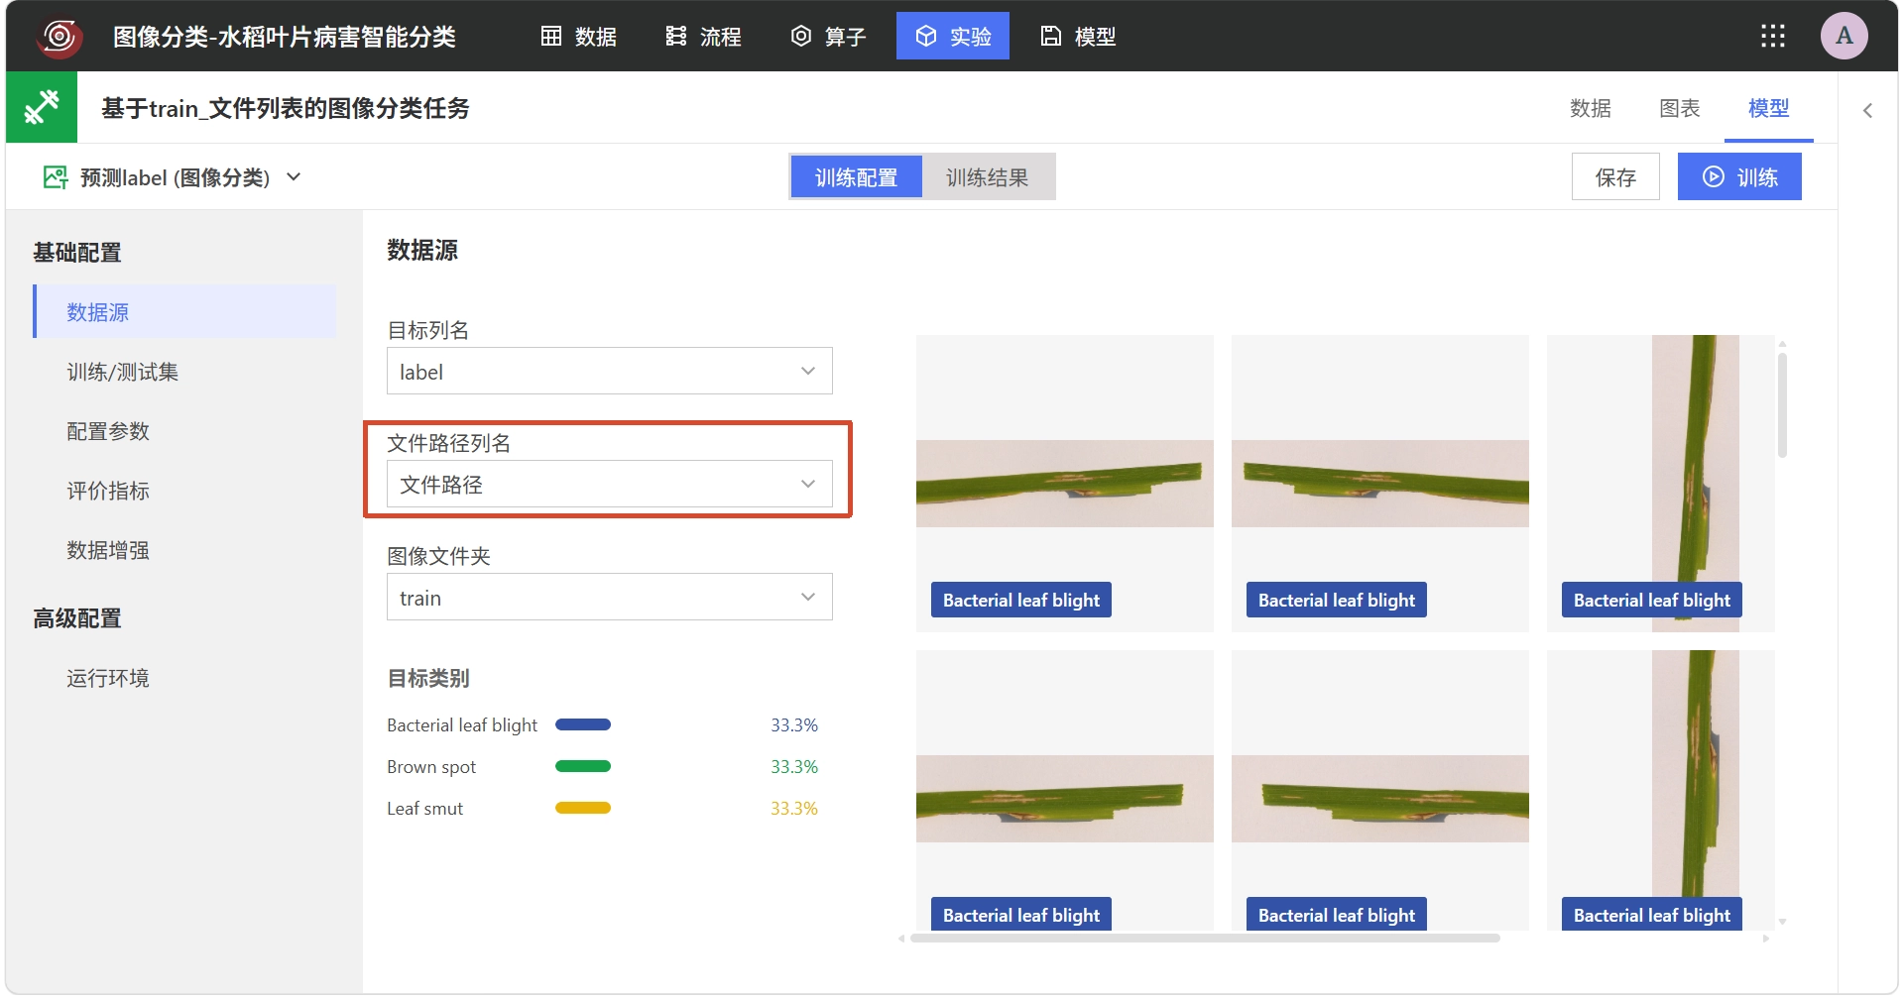Open 训练/测试集 in the sidebar

184,372
